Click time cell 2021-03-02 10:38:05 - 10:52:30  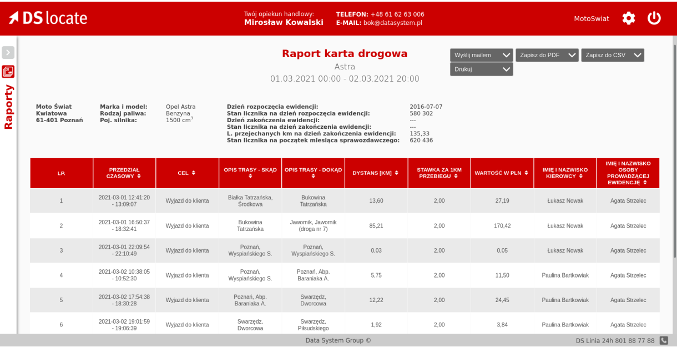coord(124,275)
